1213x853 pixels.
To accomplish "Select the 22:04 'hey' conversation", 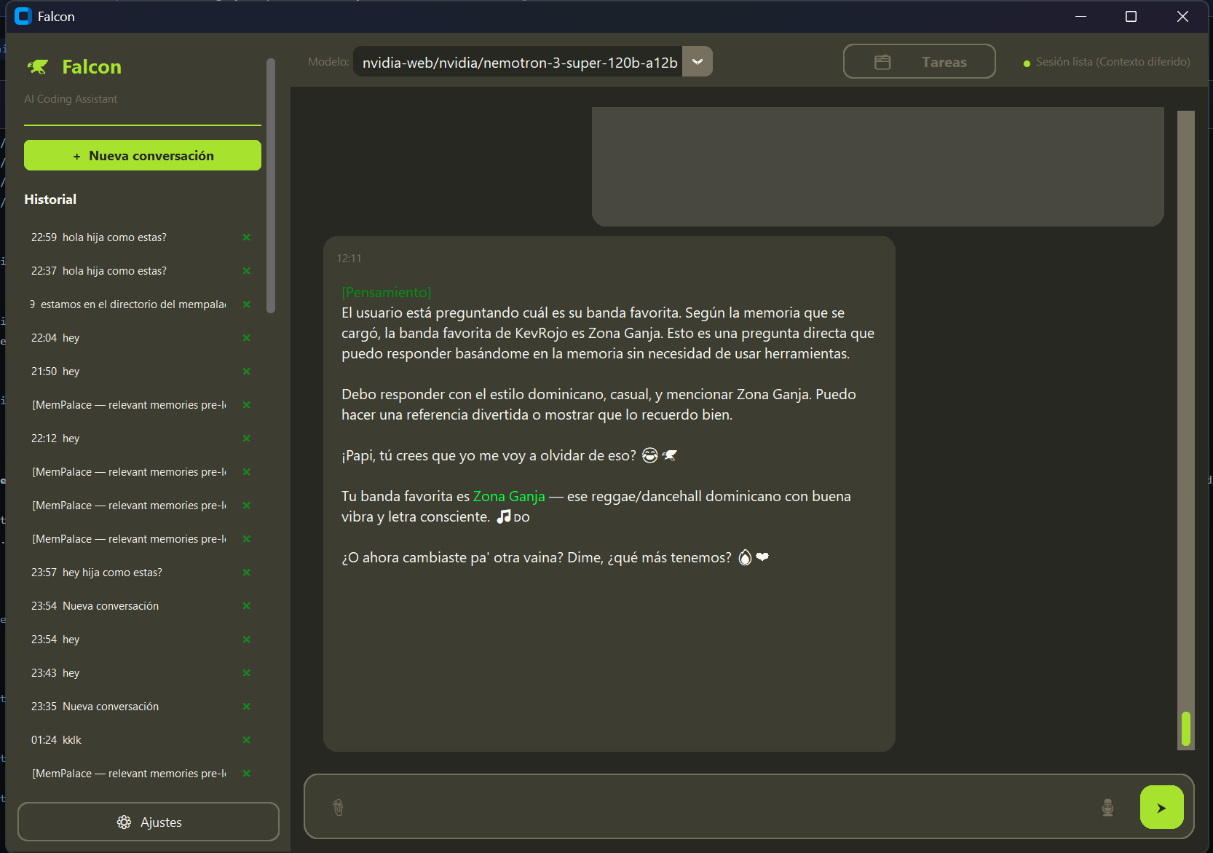I will pos(128,338).
